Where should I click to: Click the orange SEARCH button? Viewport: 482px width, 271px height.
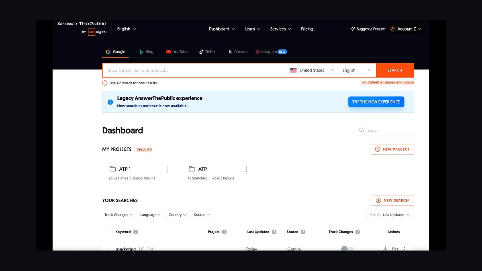point(395,70)
